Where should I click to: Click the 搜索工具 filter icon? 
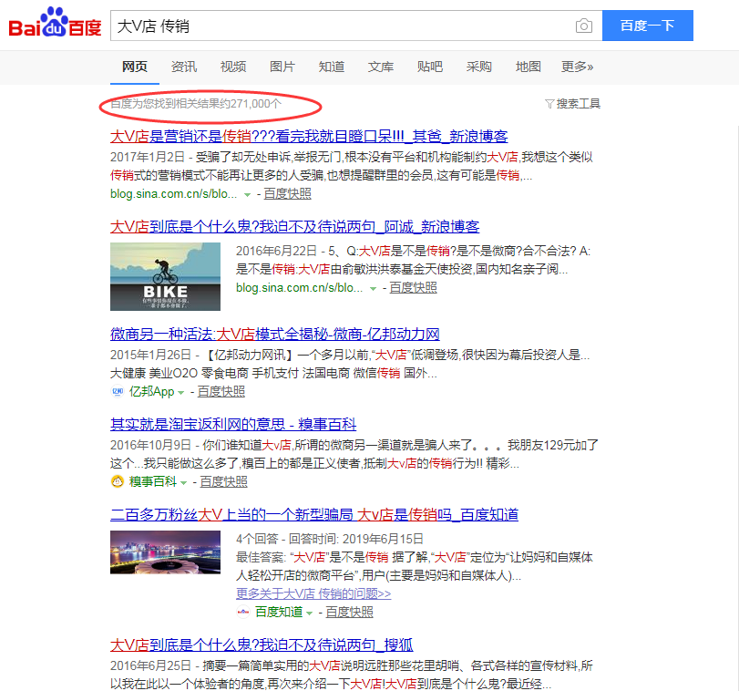click(549, 104)
